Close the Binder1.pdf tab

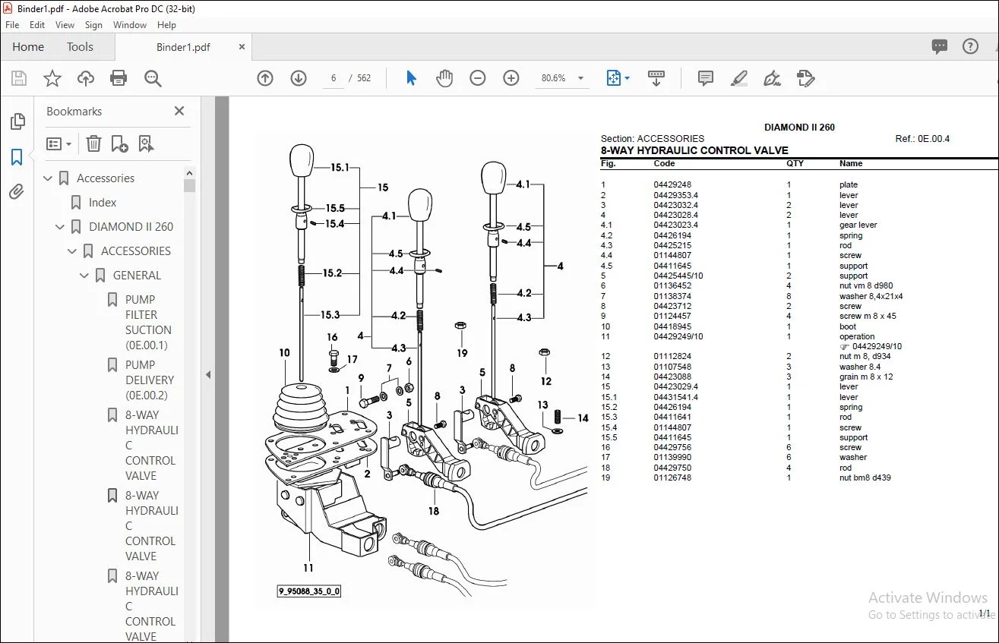point(242,47)
